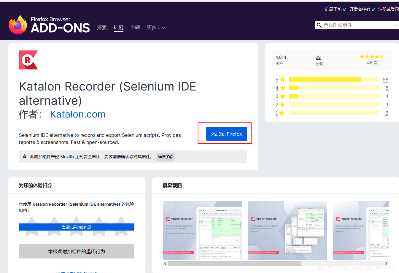Open 开发者中心 external link
Image resolution: width=399 pixels, height=273 pixels.
362,9
